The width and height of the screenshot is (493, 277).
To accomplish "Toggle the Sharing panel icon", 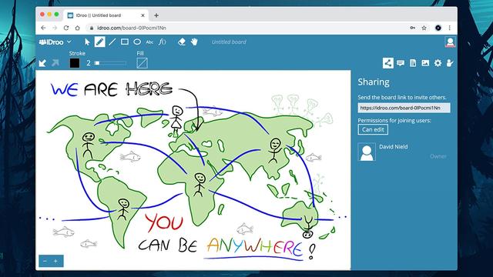I will 388,63.
